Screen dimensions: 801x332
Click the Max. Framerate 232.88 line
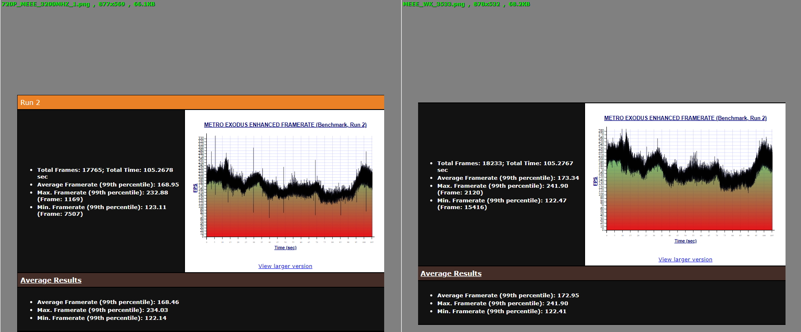coord(103,196)
